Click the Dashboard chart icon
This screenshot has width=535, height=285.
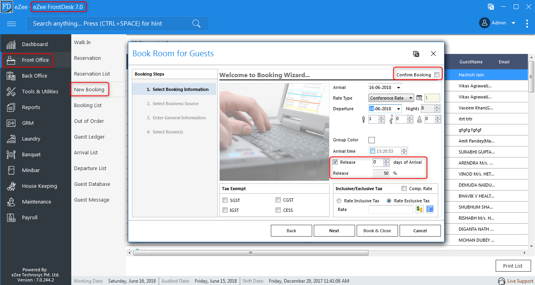11,44
